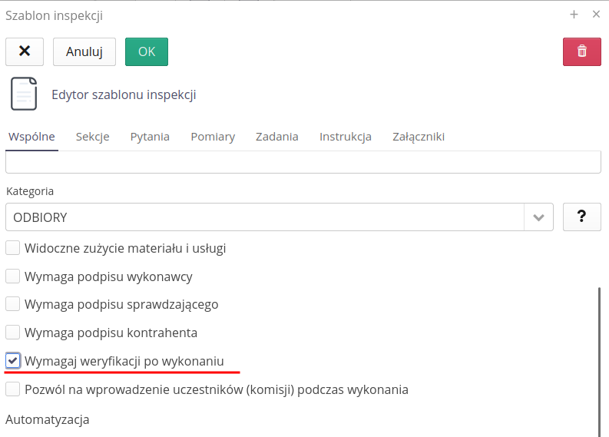The width and height of the screenshot is (609, 437).
Task: Click the plus icon in title bar
Action: [x=574, y=15]
